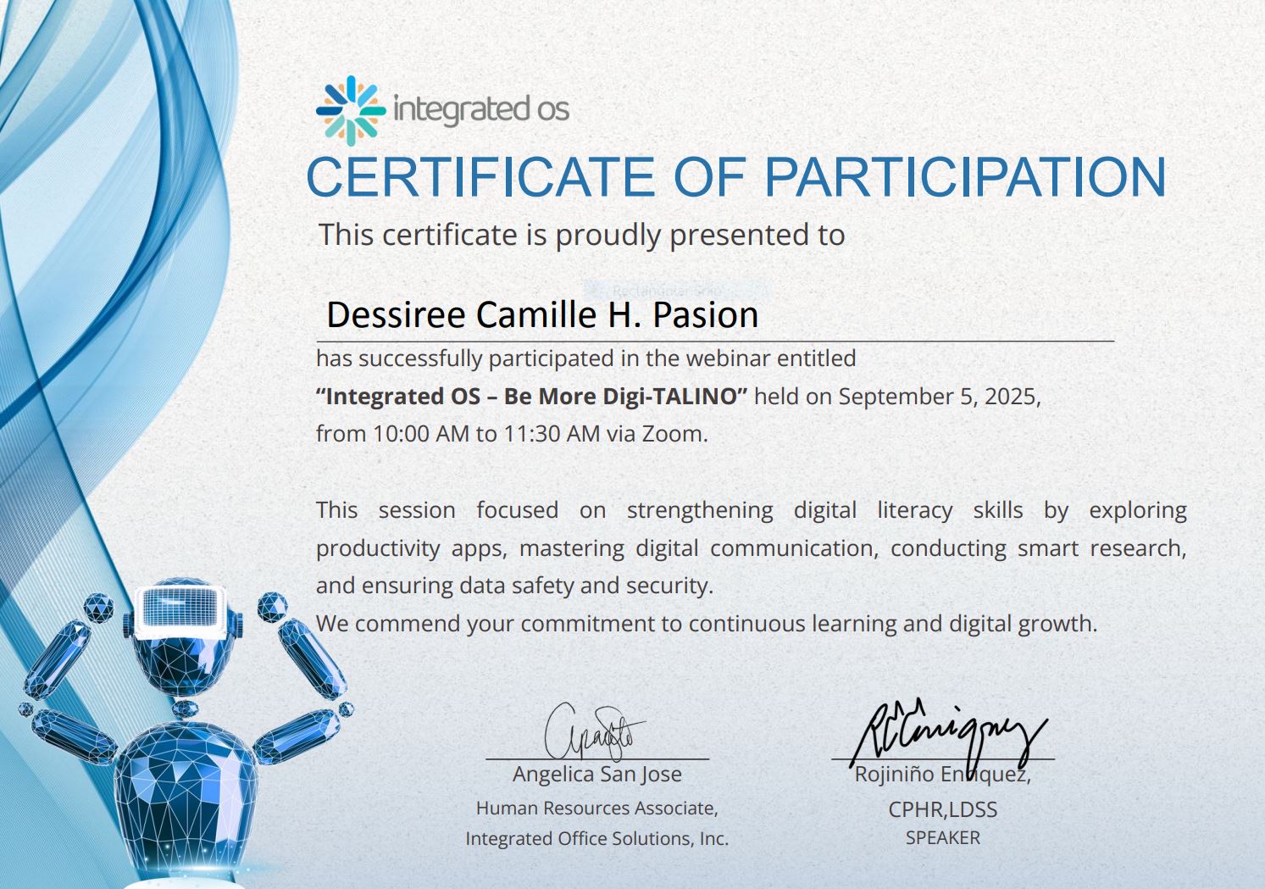This screenshot has height=889, width=1265.
Task: Click the bold webinar title "Be More Digi-TALINO"
Action: point(532,397)
